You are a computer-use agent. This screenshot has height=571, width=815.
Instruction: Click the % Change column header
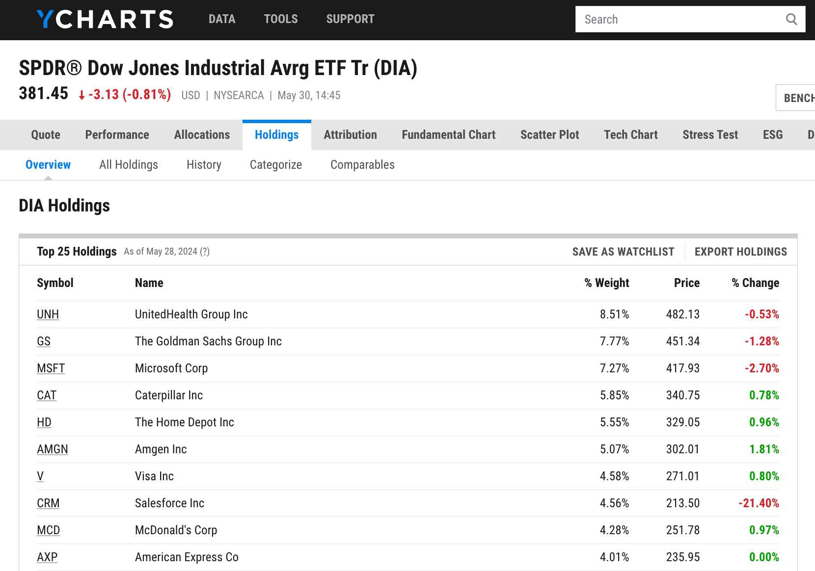pos(756,283)
